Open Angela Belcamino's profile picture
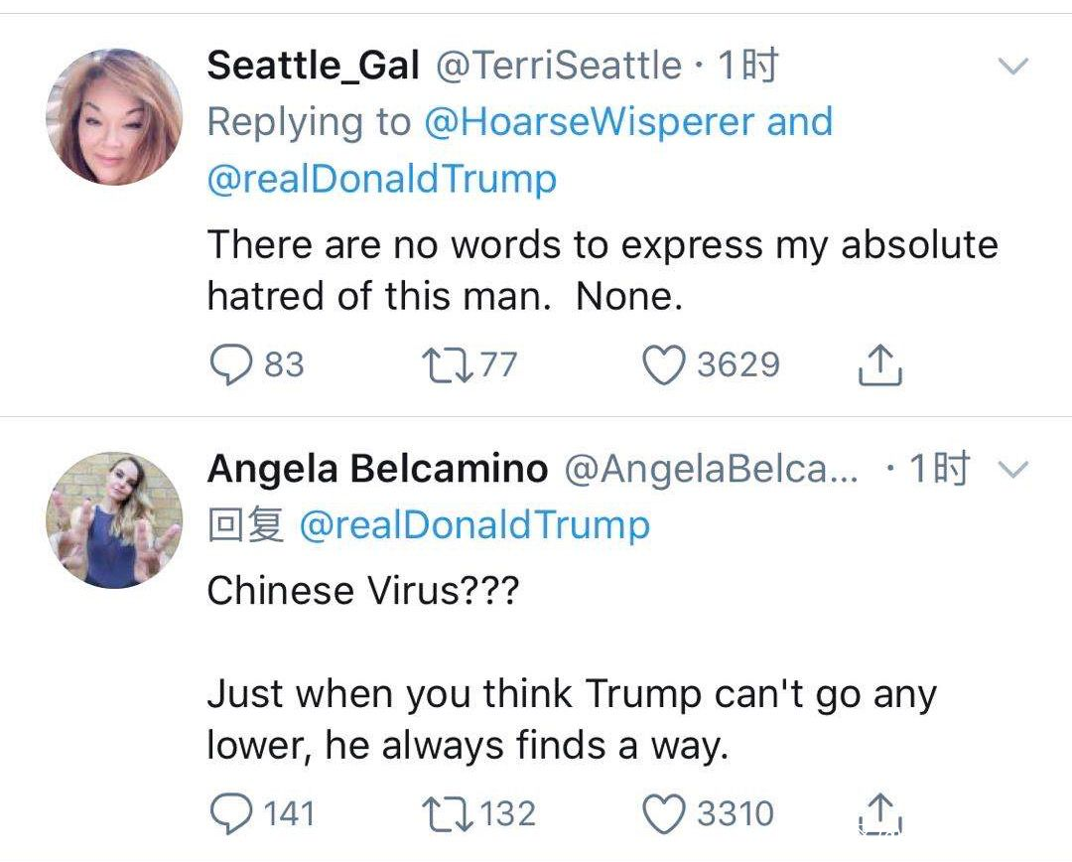 tap(113, 518)
